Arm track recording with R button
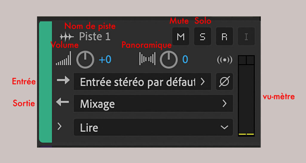Viewport: 306px width, 163px height. pos(224,37)
